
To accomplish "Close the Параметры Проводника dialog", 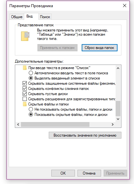I will (x=125, y=6).
